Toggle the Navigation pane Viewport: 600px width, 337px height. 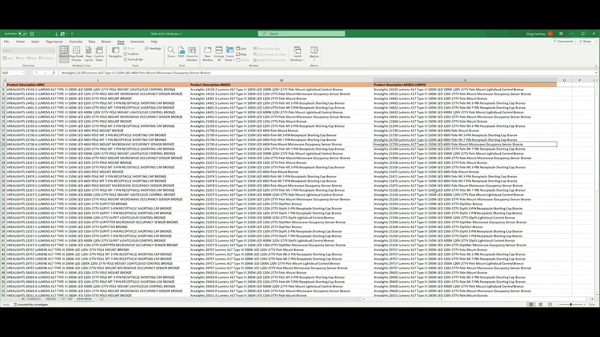pyautogui.click(x=115, y=52)
